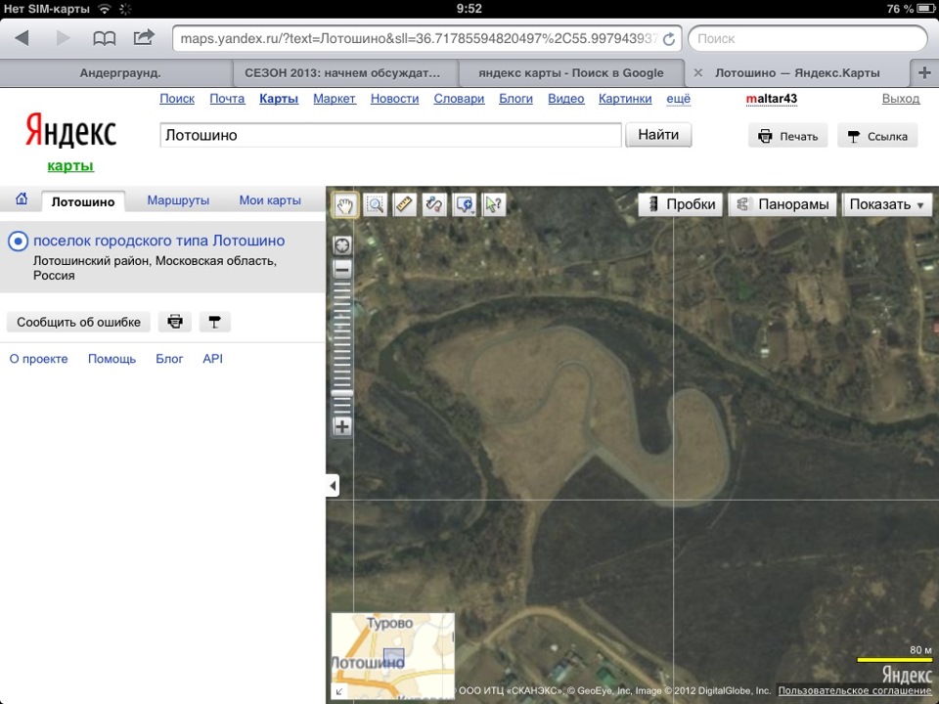Click the map zoom slider handle
This screenshot has width=939, height=704.
click(x=342, y=393)
